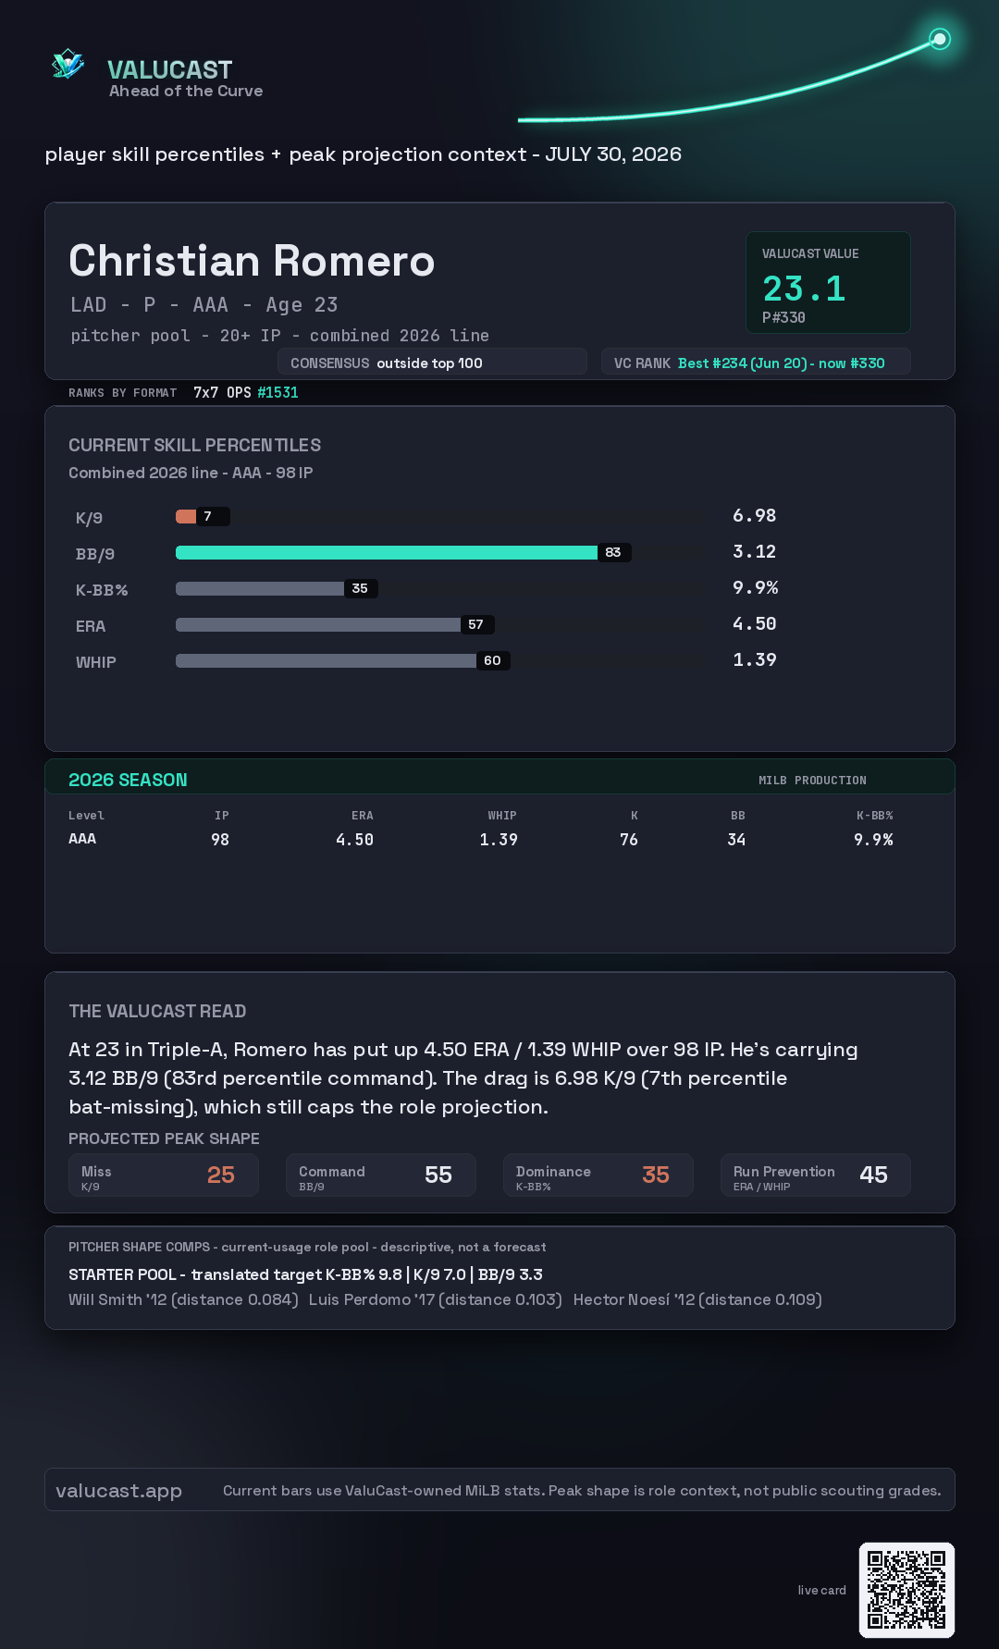Click the ERA percentile badge 57
Screen dimensions: 999x1649
point(476,624)
